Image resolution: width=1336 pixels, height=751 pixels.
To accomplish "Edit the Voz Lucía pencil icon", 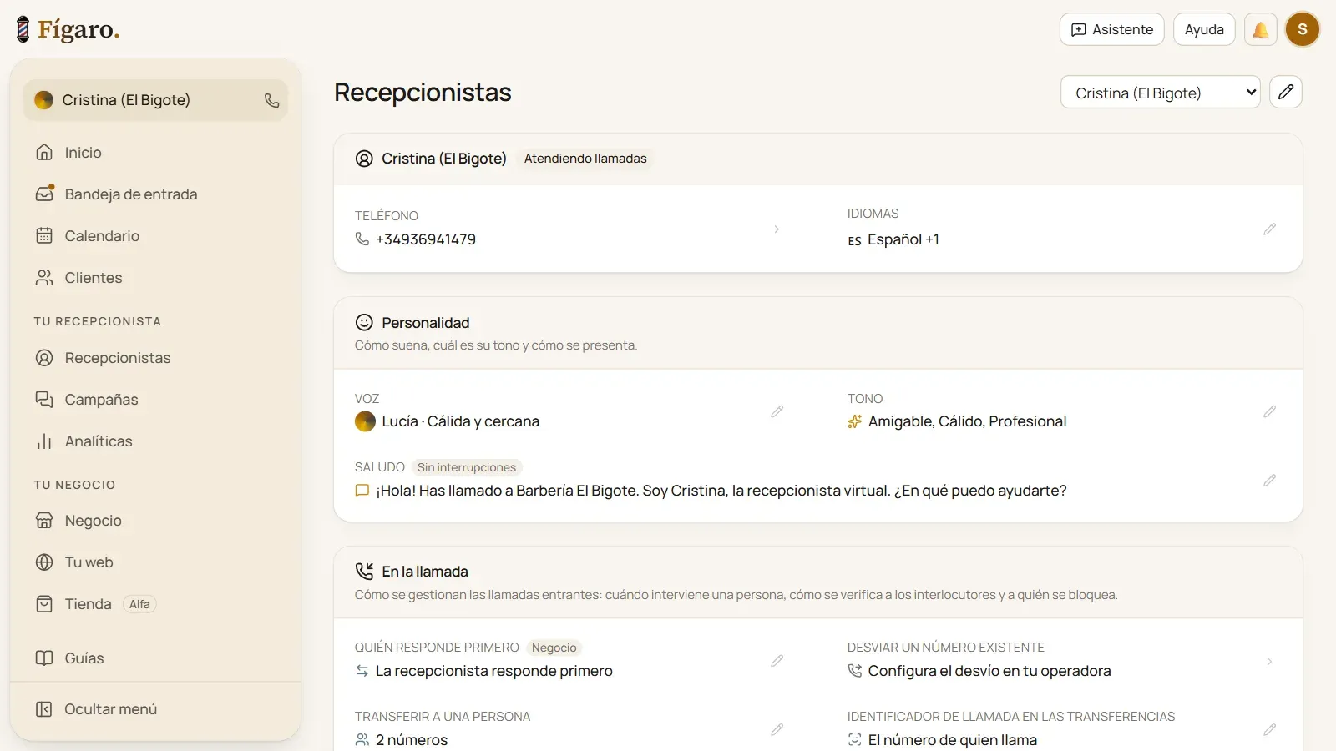I will click(777, 411).
